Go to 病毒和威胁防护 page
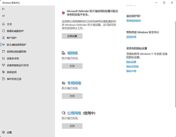Image resolution: width=176 pixels, height=137 pixels. point(15,31)
